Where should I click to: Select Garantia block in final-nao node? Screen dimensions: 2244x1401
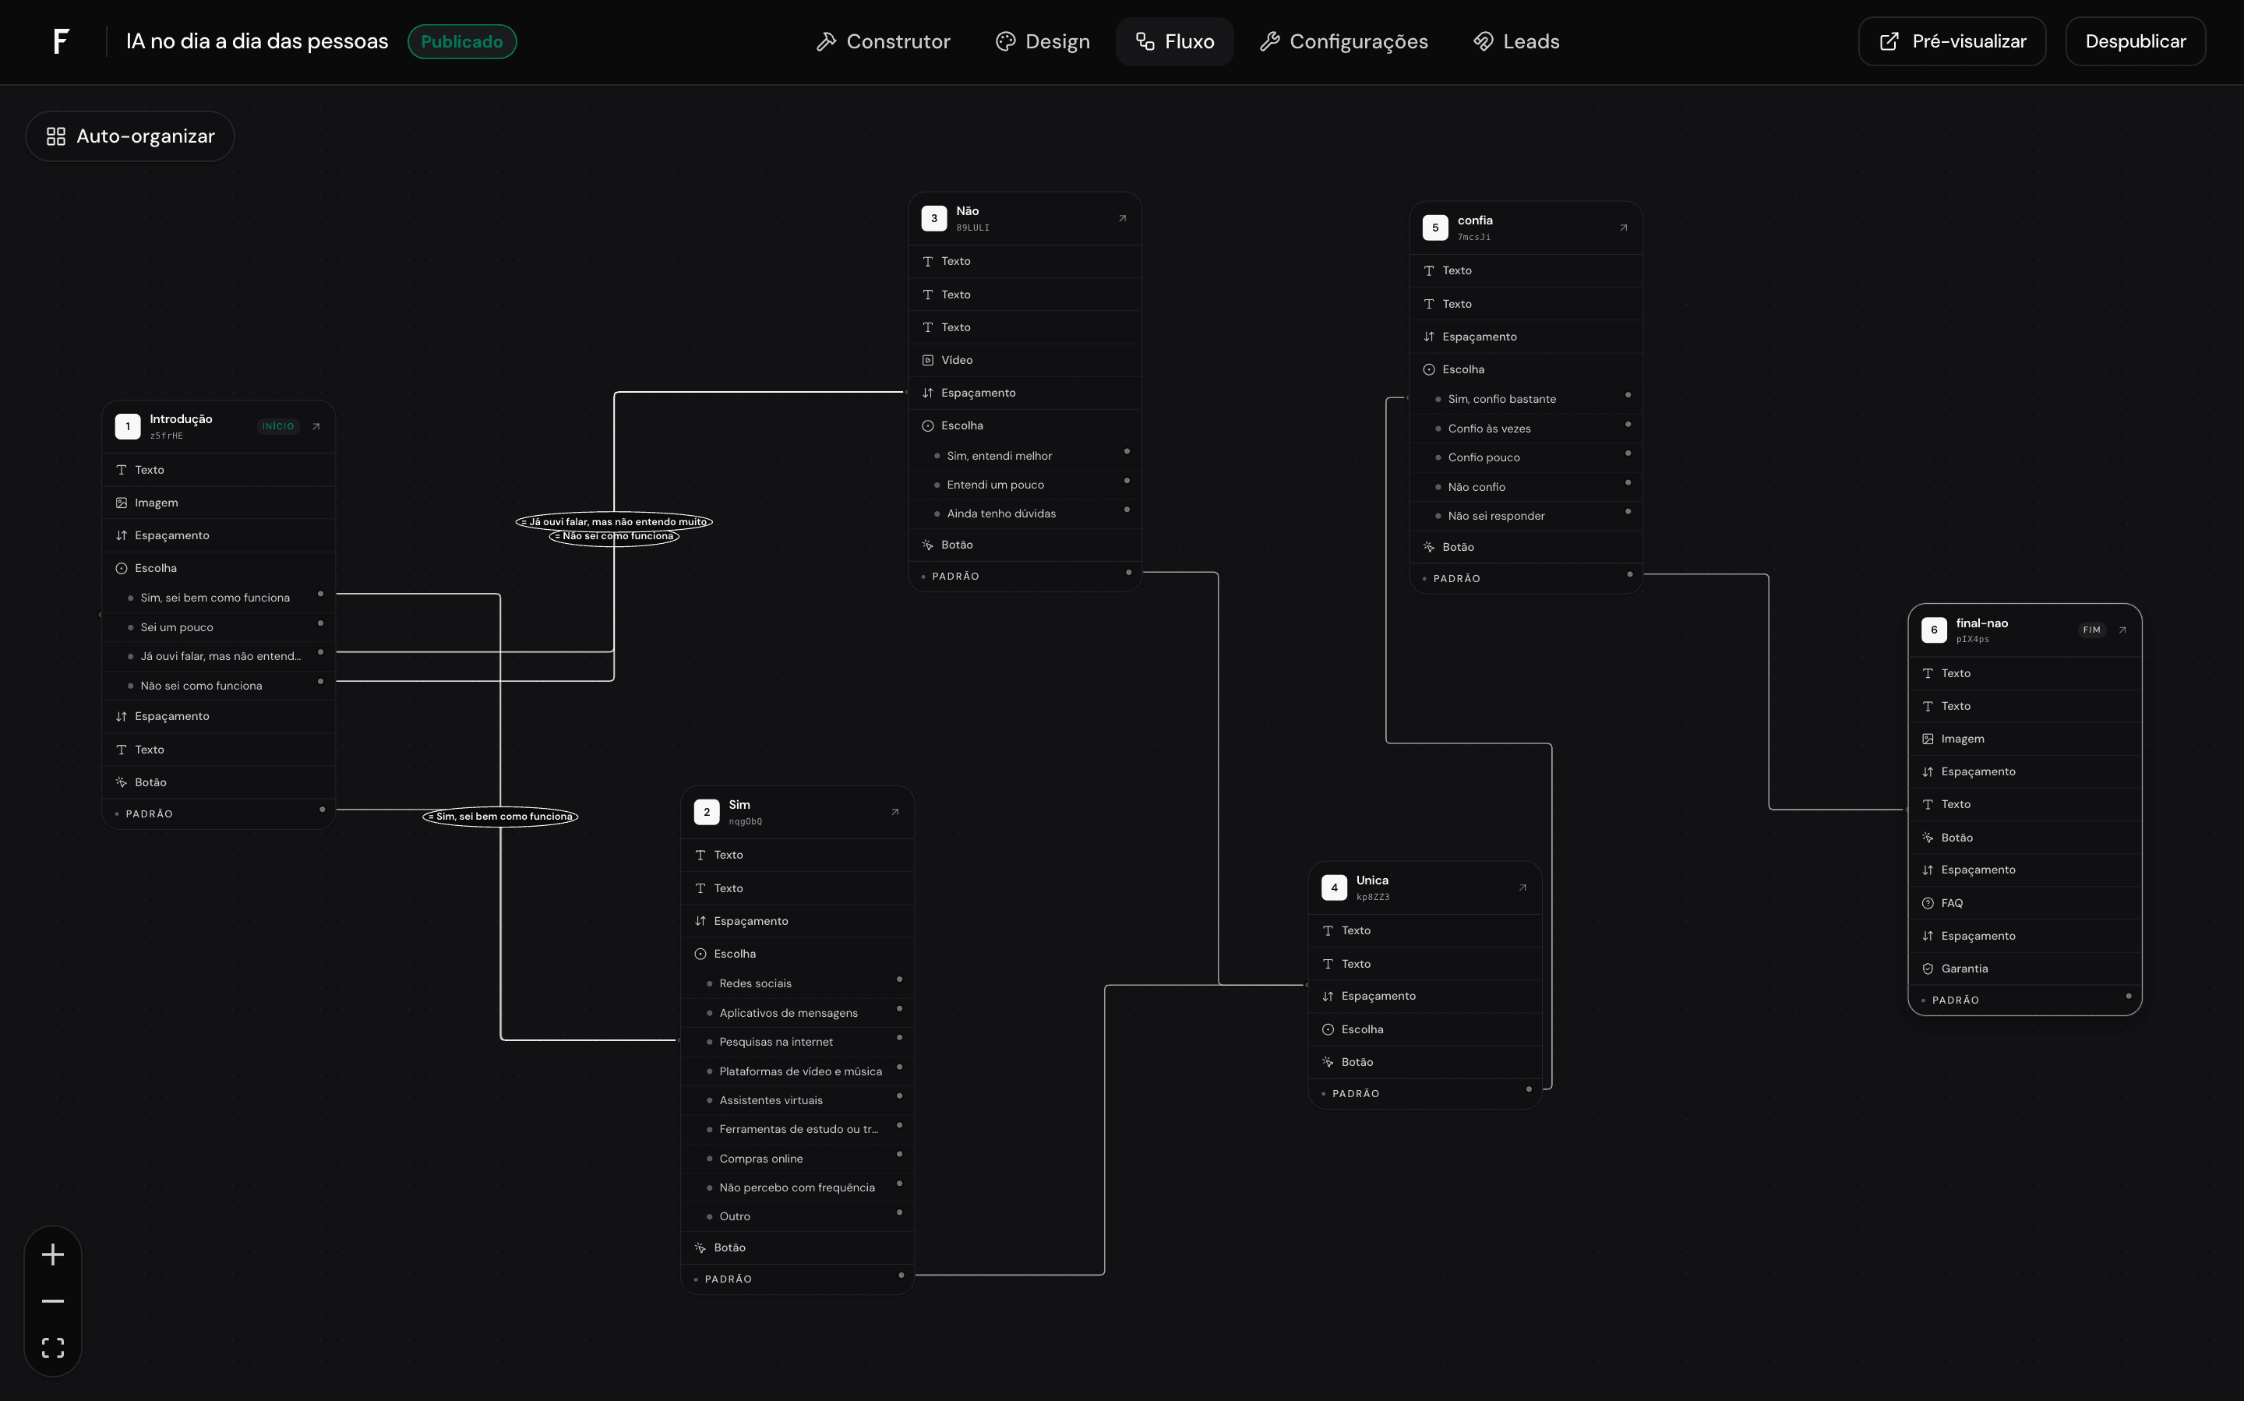(x=2025, y=969)
